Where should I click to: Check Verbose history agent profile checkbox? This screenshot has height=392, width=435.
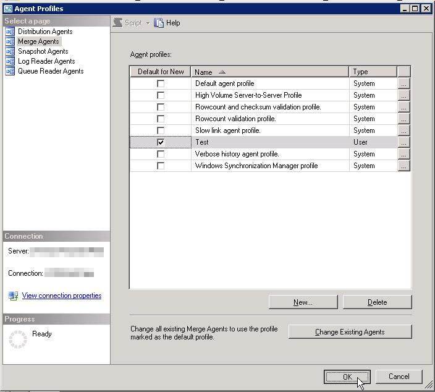161,154
